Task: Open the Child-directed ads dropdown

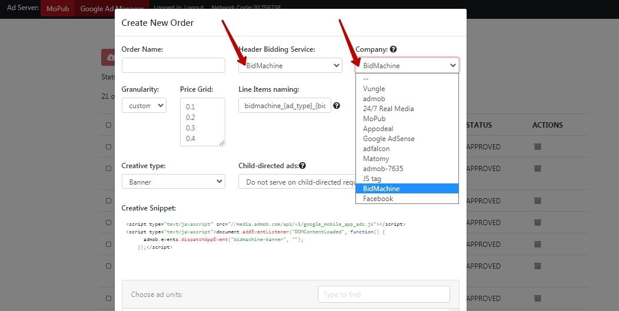Action: [297, 182]
